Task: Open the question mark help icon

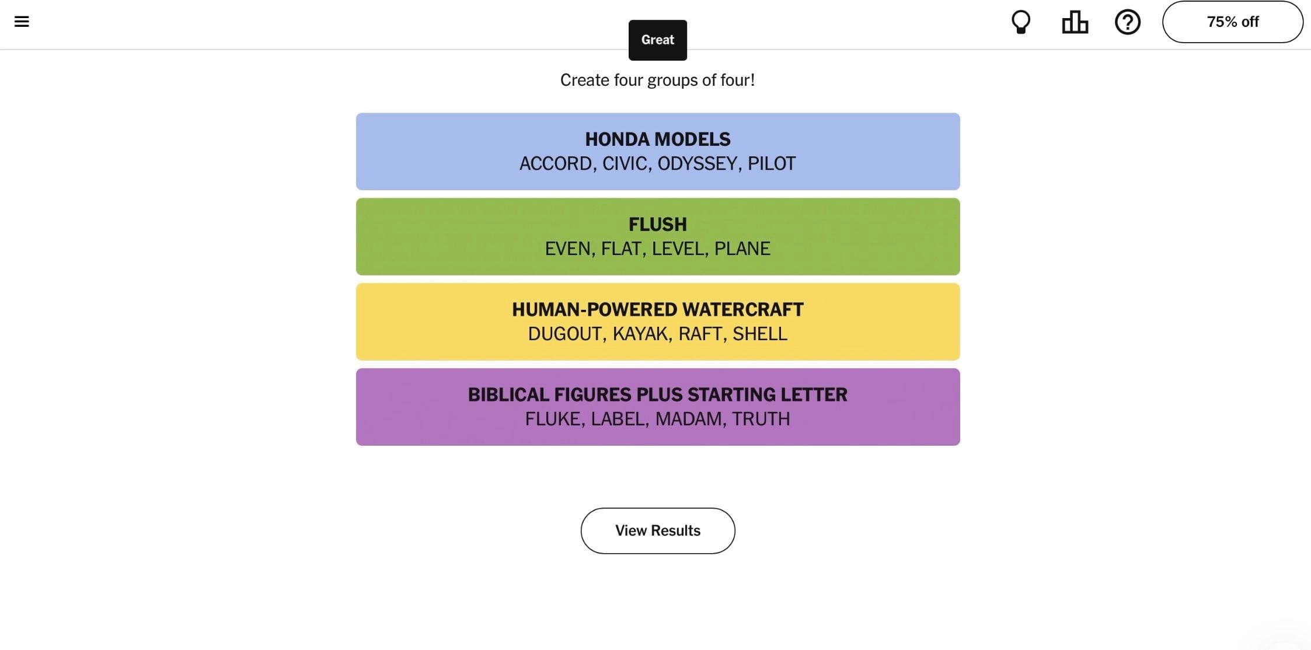Action: 1127,22
